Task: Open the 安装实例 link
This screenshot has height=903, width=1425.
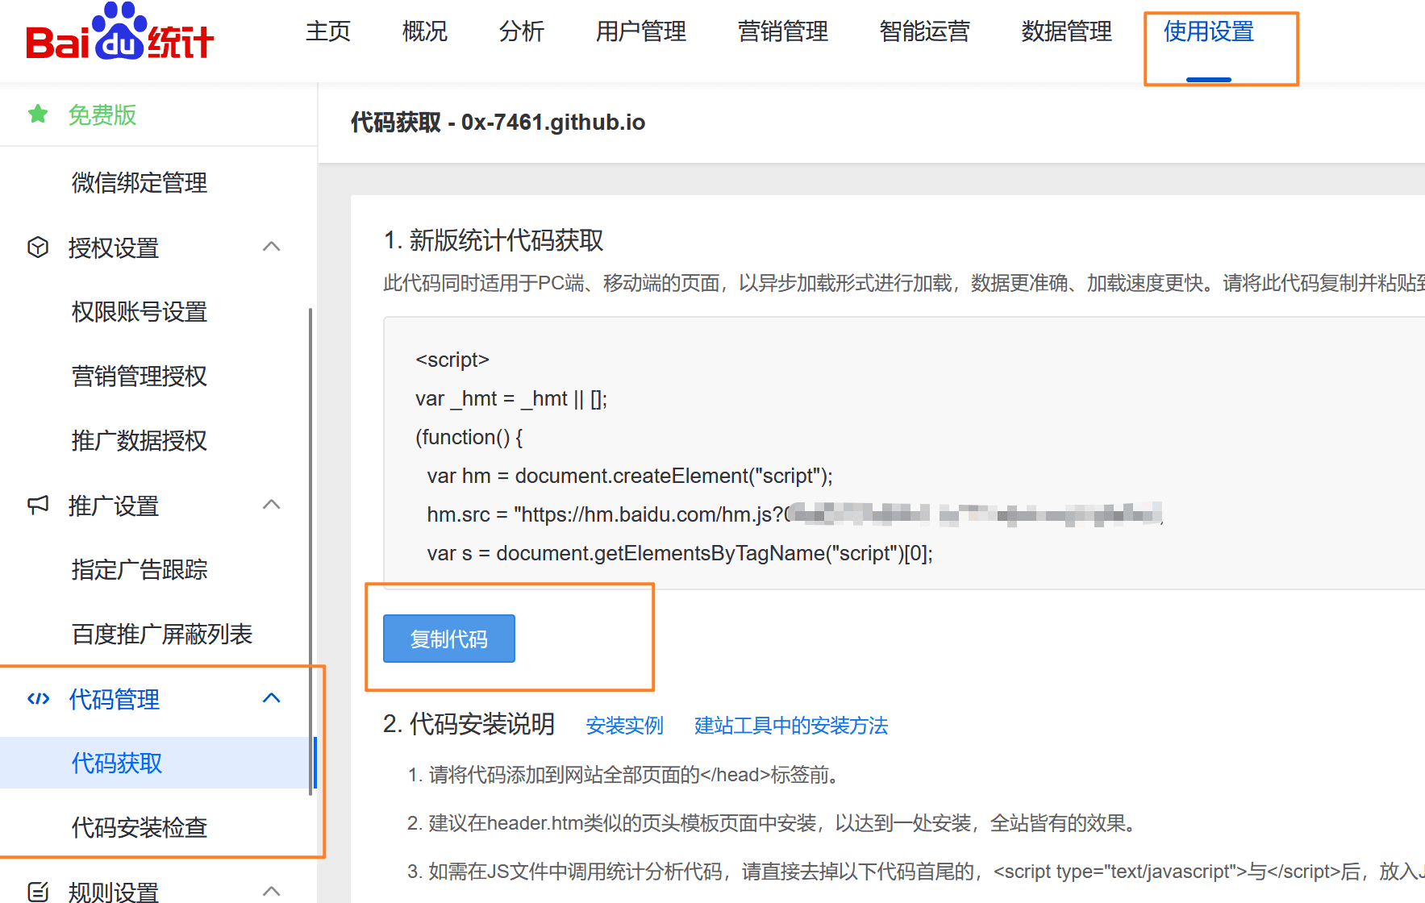Action: (x=625, y=726)
